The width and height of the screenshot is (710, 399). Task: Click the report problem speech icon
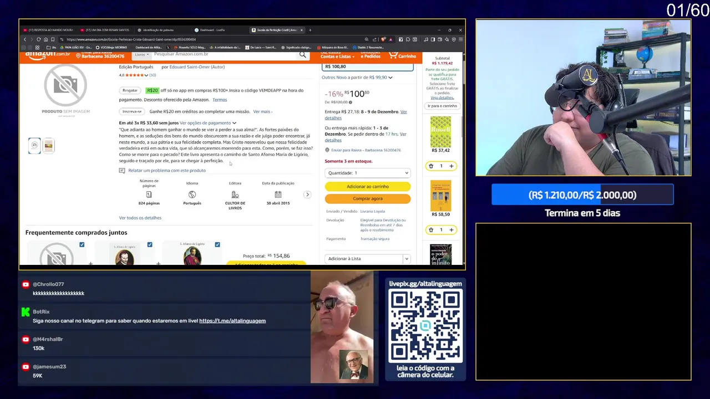(122, 171)
